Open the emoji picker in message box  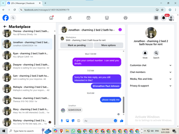[x=115, y=121]
